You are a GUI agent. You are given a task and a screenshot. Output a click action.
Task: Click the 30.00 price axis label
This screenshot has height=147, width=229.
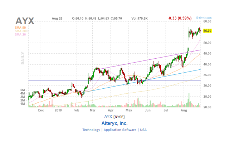208,86
